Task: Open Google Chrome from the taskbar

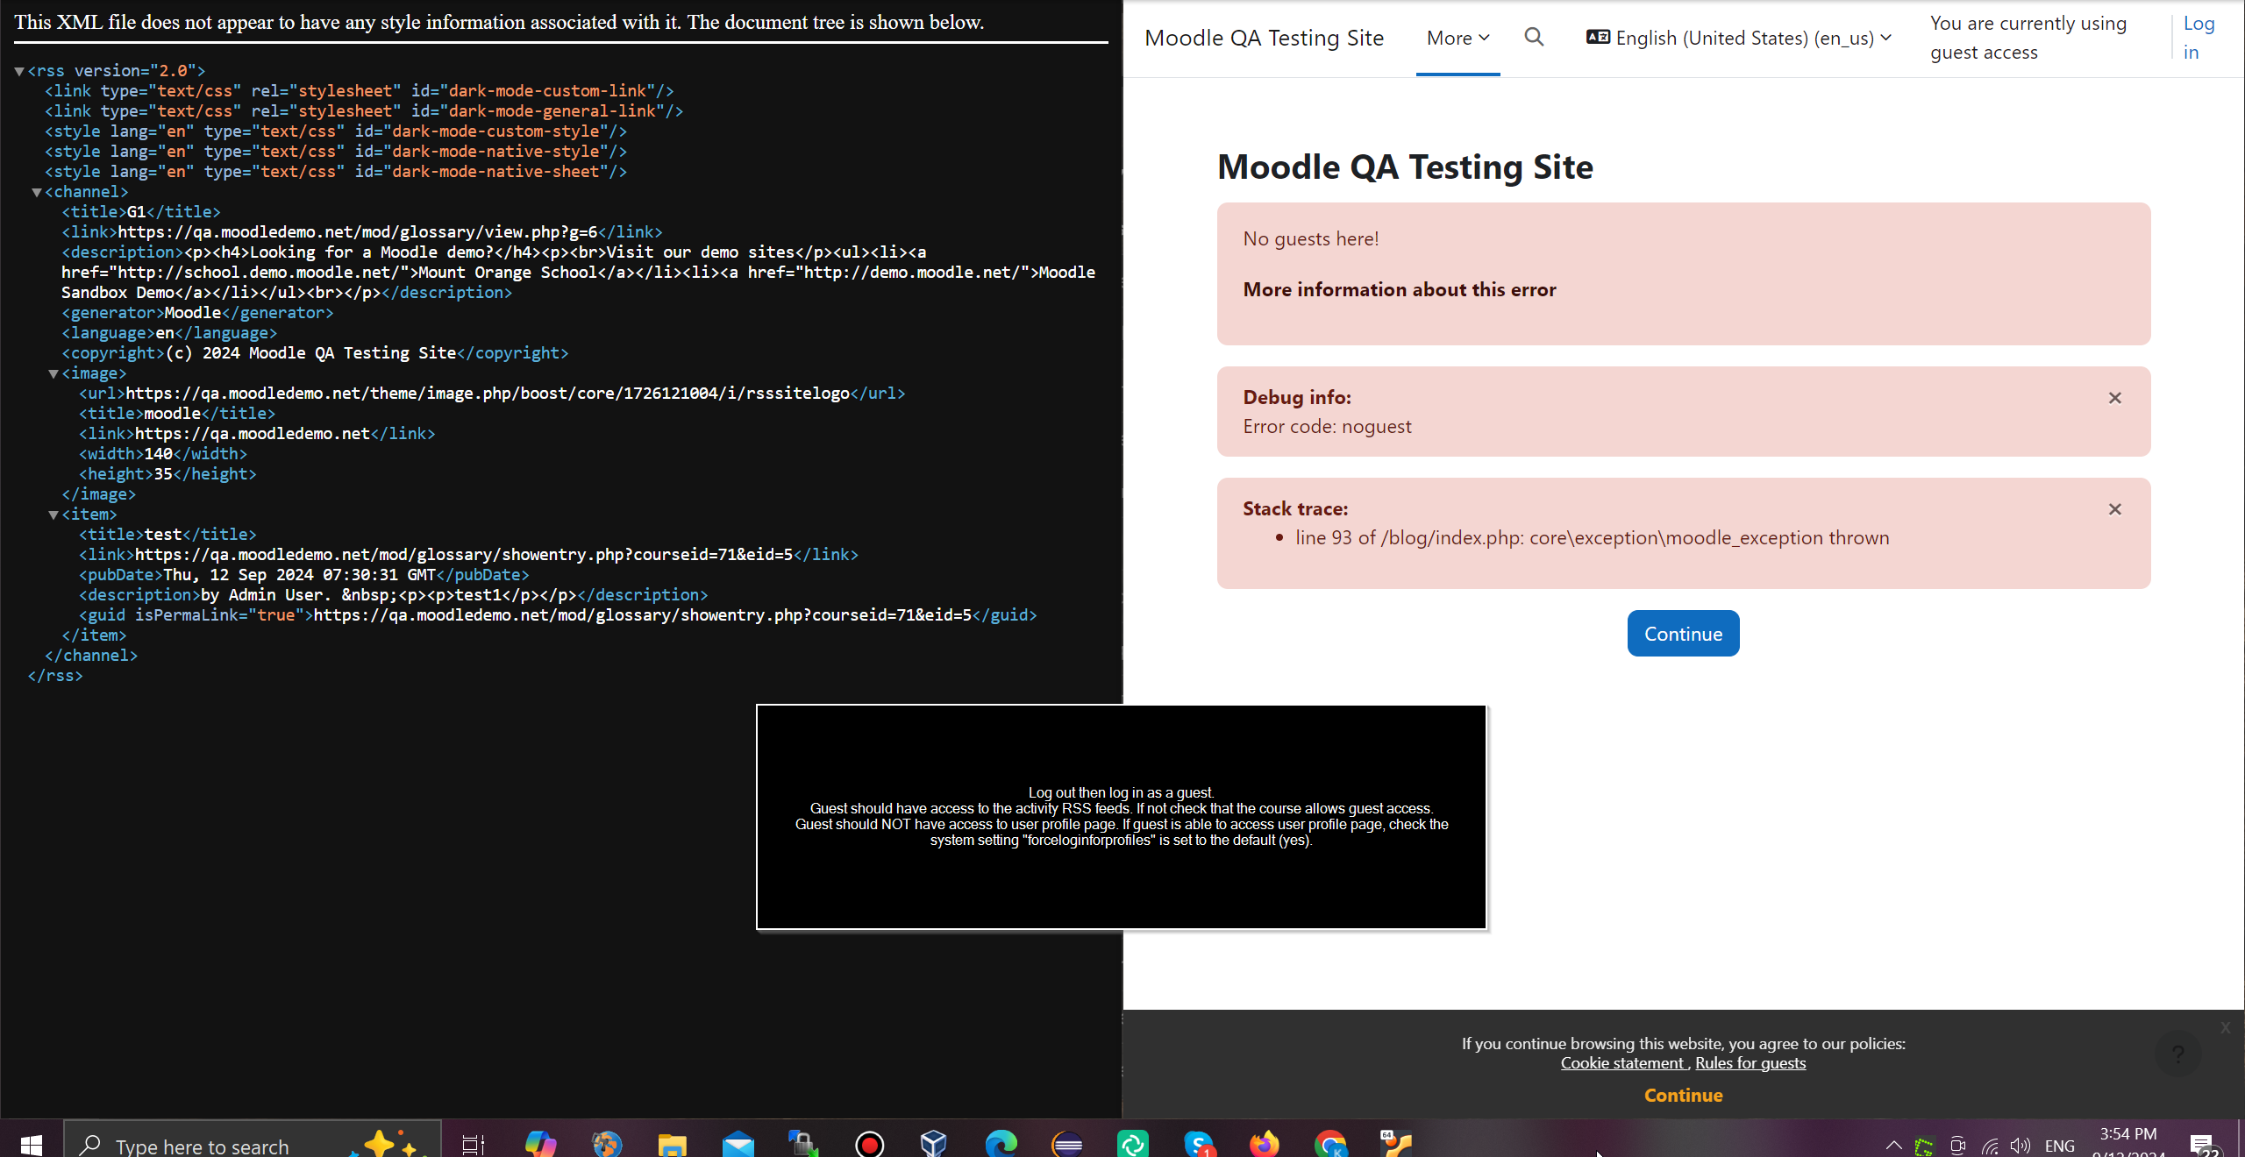Action: click(x=1330, y=1144)
